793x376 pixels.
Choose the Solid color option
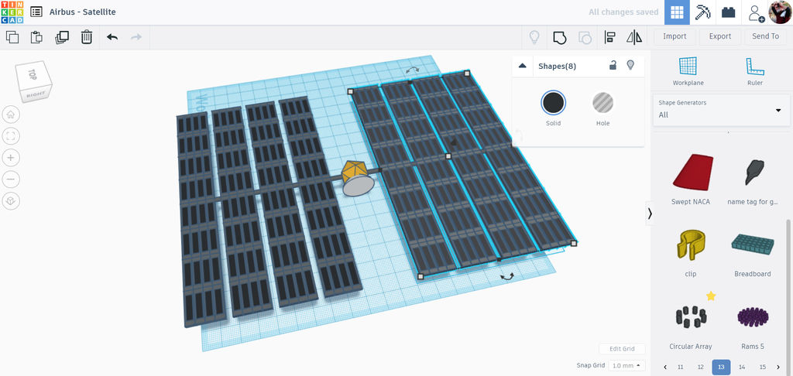tap(553, 103)
